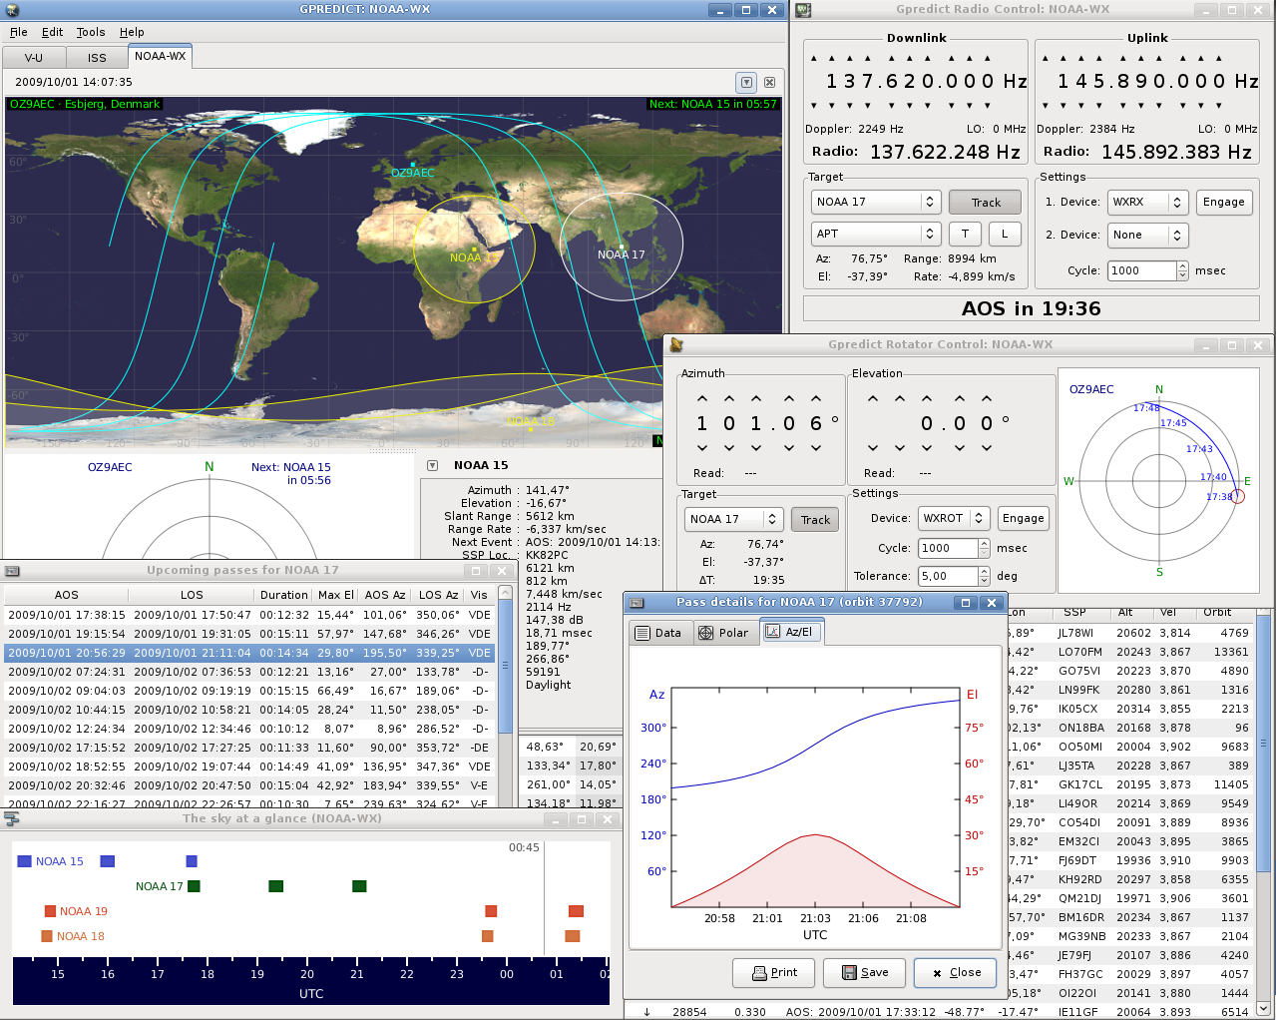Close the NOAA-WX module with the x icon
The height and width of the screenshot is (1020, 1276).
coord(770,82)
